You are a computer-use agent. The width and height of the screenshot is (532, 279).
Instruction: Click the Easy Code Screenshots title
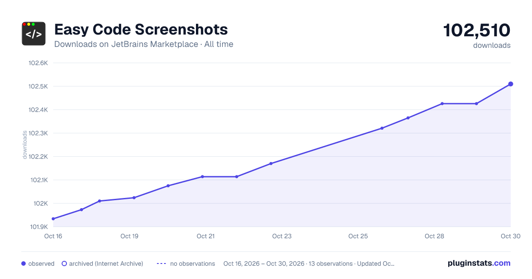[141, 30]
